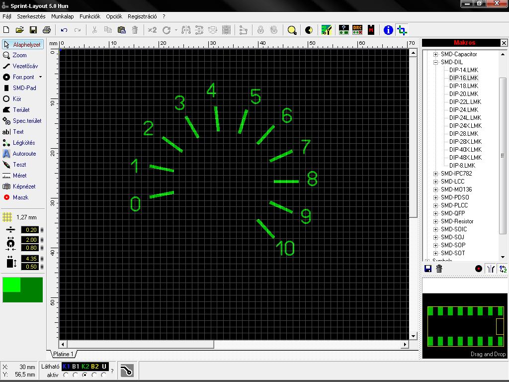Select the Alaphelyzet pointer tool
This screenshot has height=382, width=509.
pos(23,44)
